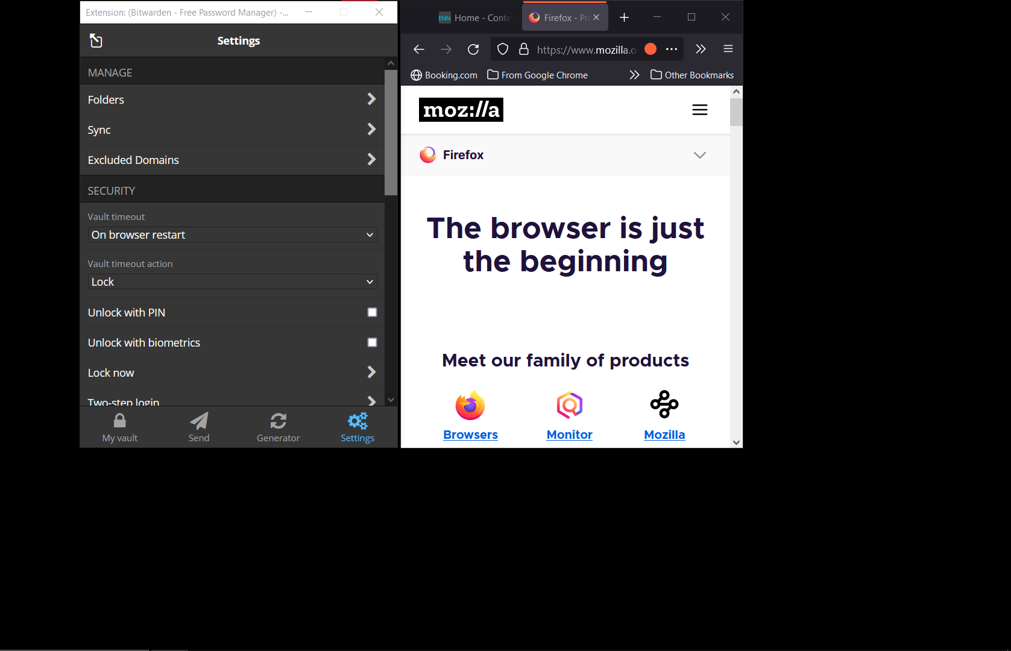Click the Bitwarden pop-in window icon
The height and width of the screenshot is (651, 1011).
96,40
